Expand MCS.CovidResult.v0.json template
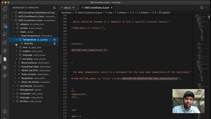Image resolution: width=211 pixels, height=119 pixels. (x=12, y=16)
